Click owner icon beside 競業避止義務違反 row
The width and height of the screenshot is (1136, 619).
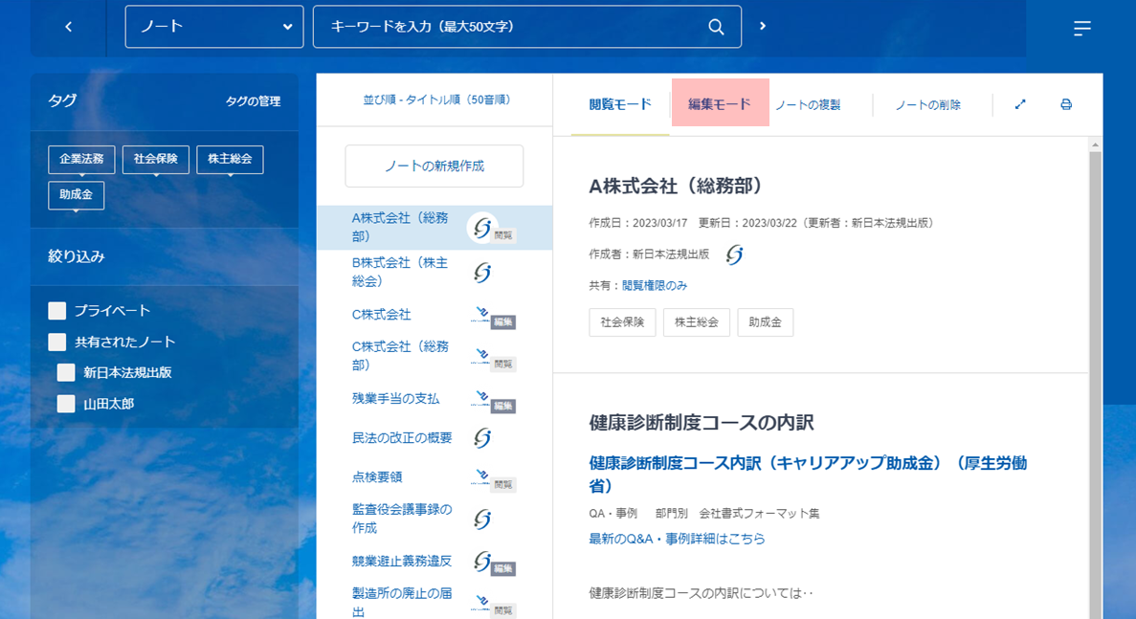pyautogui.click(x=481, y=561)
